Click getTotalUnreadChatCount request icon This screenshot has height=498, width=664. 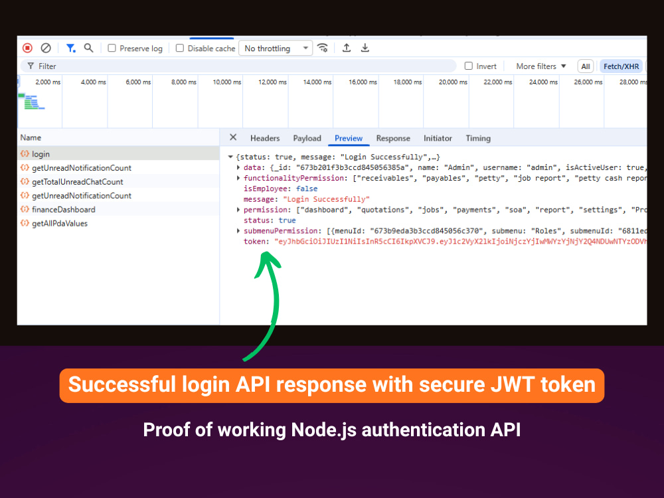tap(25, 182)
